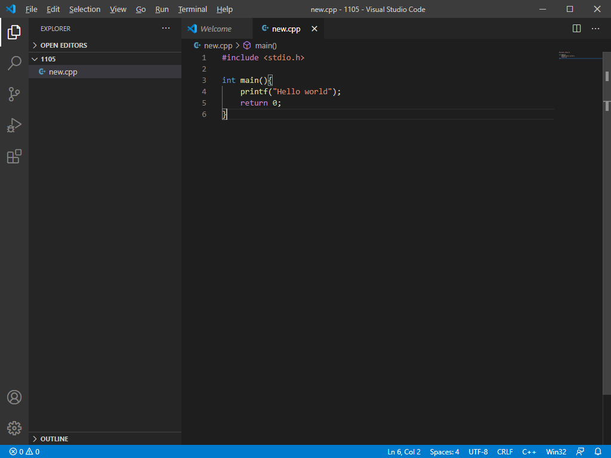Close the new.cpp tab
The width and height of the screenshot is (611, 458).
(314, 29)
